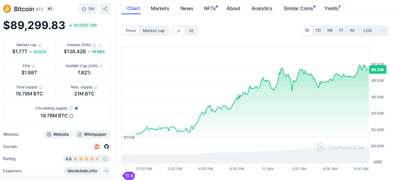Image resolution: width=393 pixels, height=180 pixels.
Task: Open the Markets tab
Action: click(x=160, y=8)
